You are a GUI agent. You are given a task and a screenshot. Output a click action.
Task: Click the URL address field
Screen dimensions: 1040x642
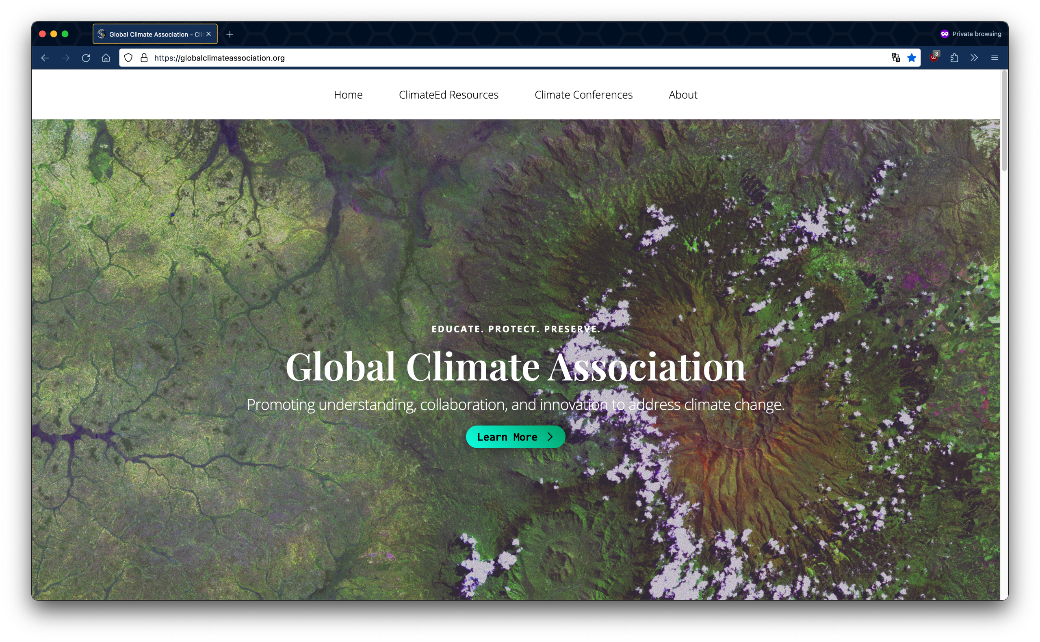509,58
